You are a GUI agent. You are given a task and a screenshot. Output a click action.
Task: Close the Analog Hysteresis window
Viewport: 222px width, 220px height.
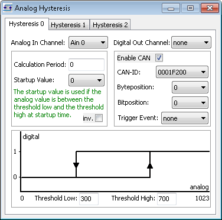coord(210,8)
